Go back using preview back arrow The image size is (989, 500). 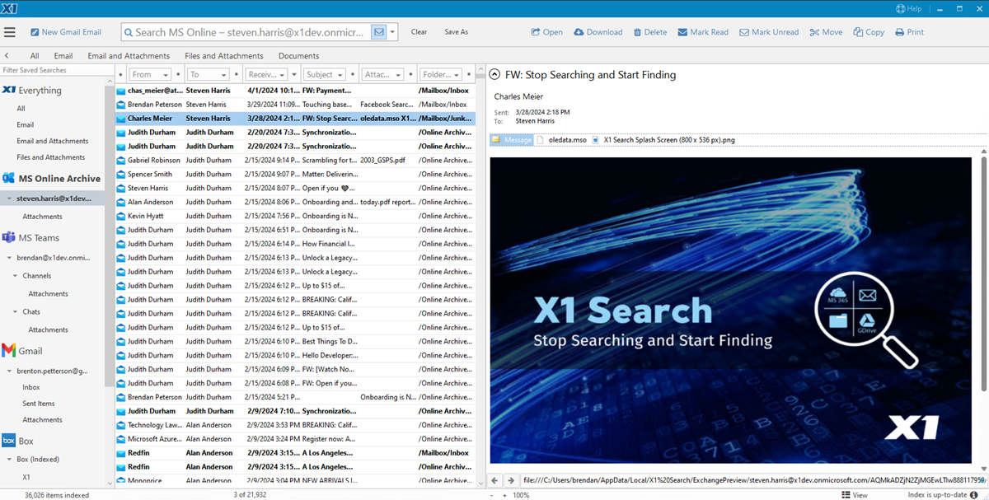point(494,479)
